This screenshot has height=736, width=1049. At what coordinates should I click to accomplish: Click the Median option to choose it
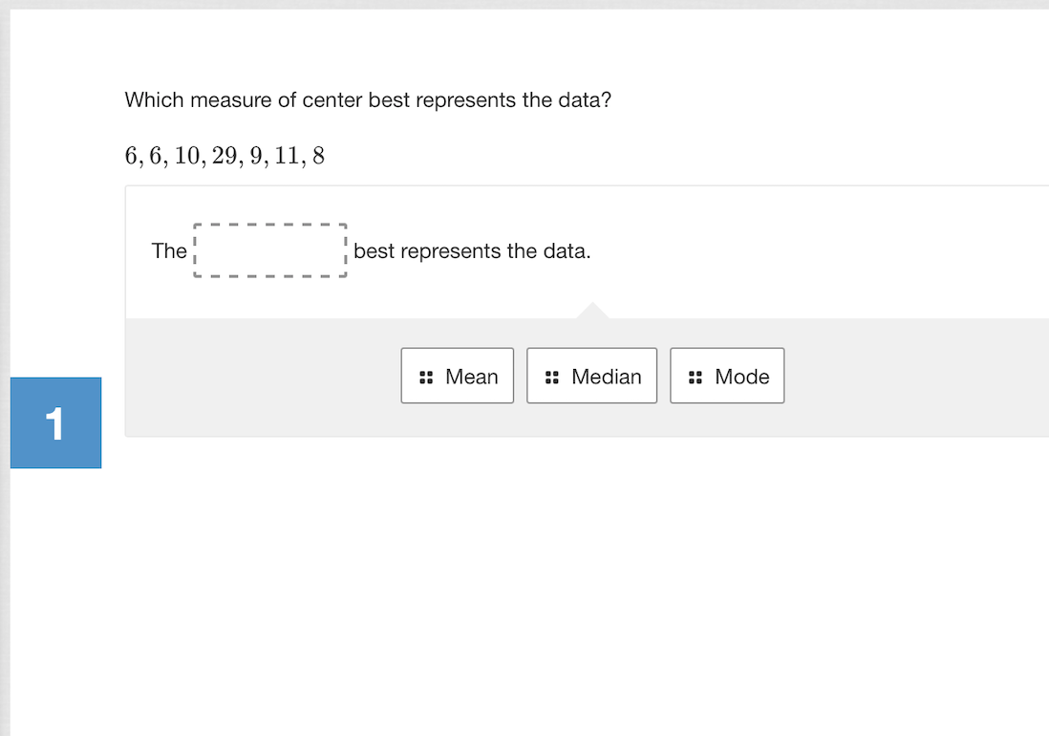pyautogui.click(x=591, y=376)
